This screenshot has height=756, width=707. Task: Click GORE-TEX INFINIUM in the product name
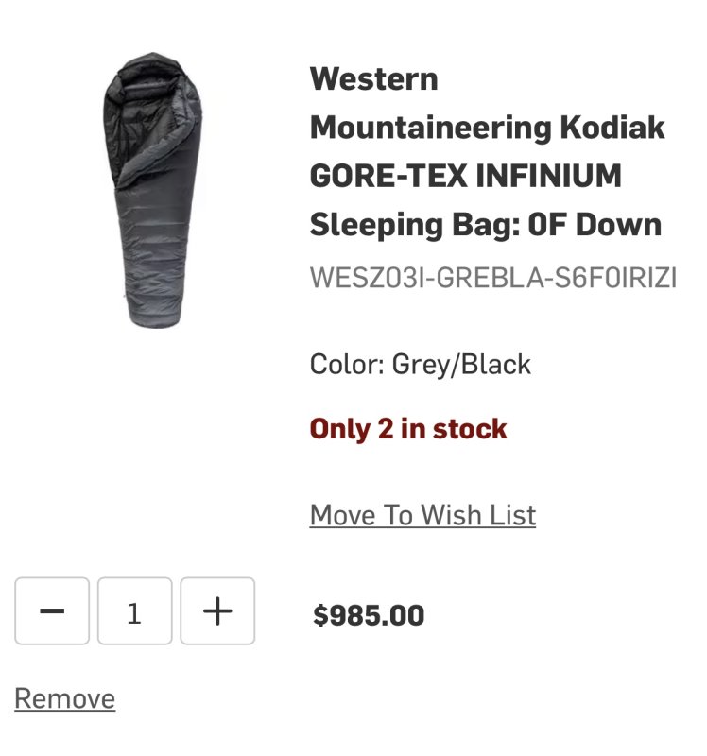465,176
